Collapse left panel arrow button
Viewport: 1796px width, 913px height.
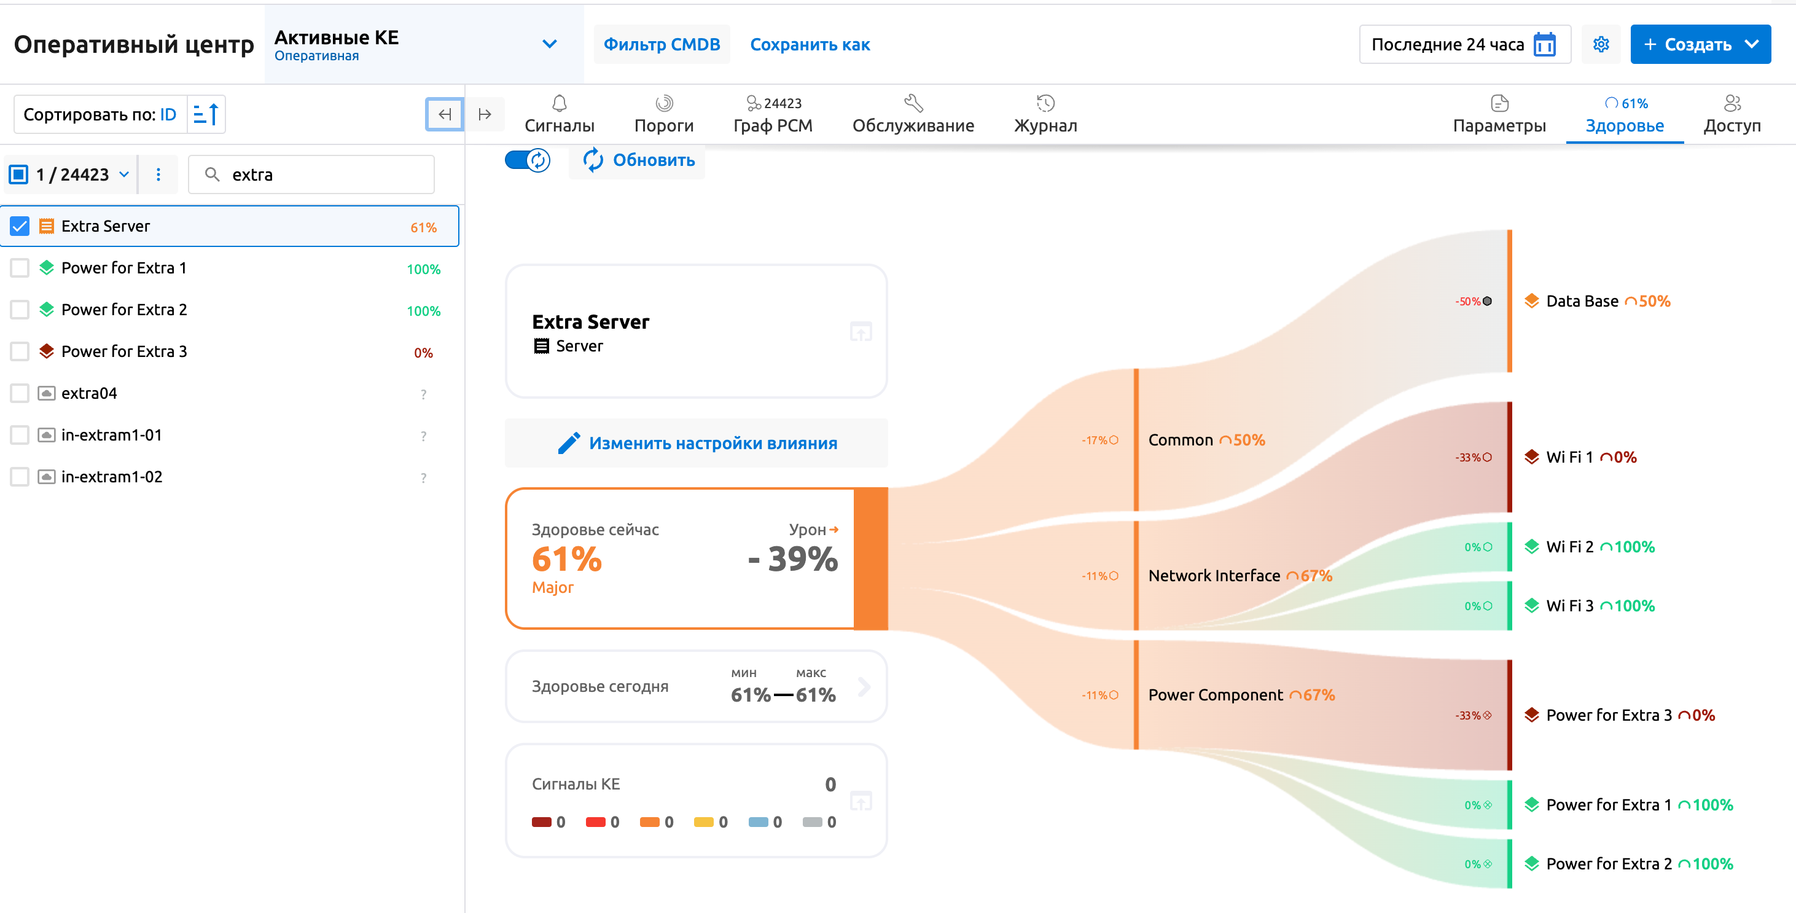pyautogui.click(x=445, y=114)
